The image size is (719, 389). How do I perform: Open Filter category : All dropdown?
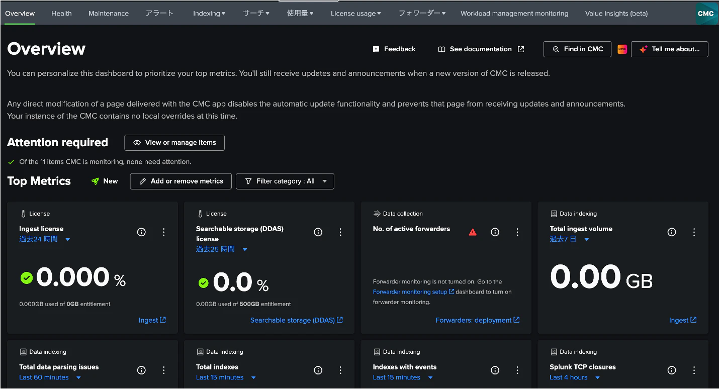pyautogui.click(x=285, y=181)
